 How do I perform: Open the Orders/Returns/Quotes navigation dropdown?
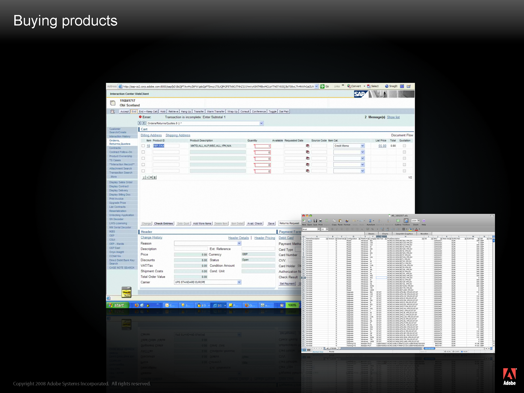(261, 123)
